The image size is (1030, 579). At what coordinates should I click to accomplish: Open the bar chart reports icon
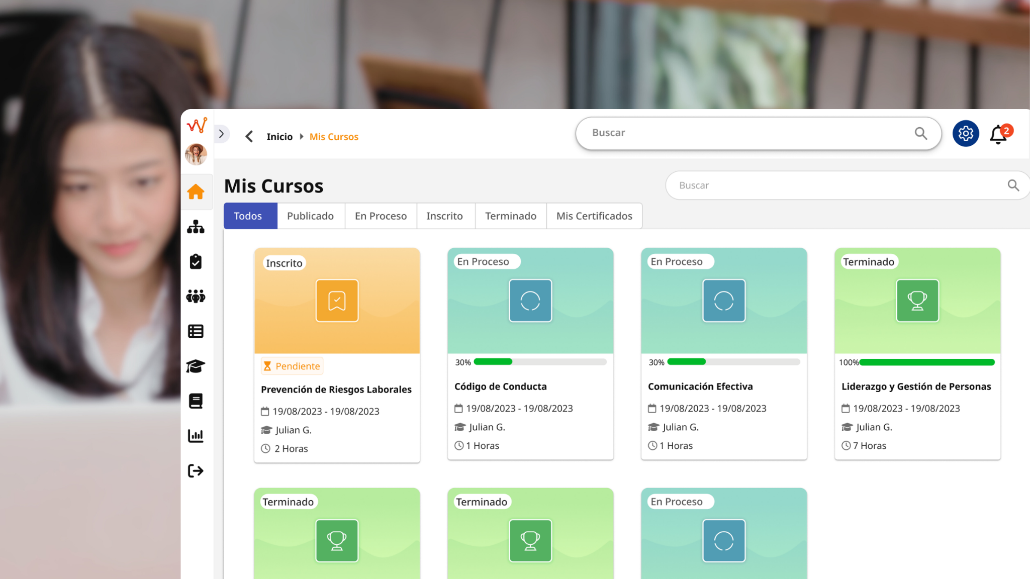[x=196, y=436]
